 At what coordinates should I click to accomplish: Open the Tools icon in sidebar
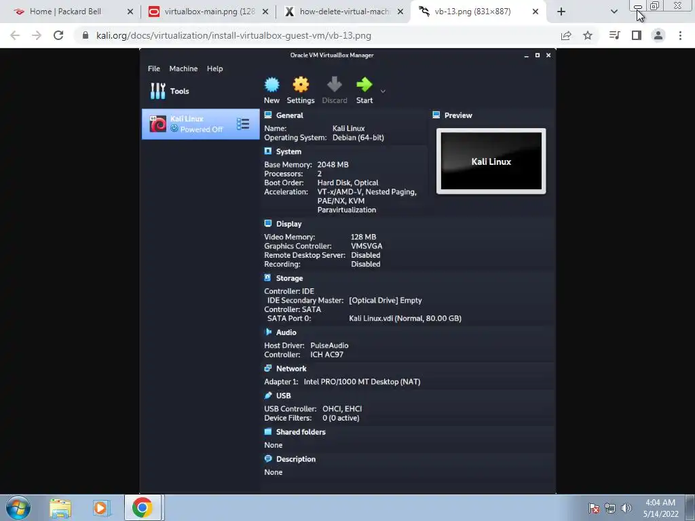(157, 91)
